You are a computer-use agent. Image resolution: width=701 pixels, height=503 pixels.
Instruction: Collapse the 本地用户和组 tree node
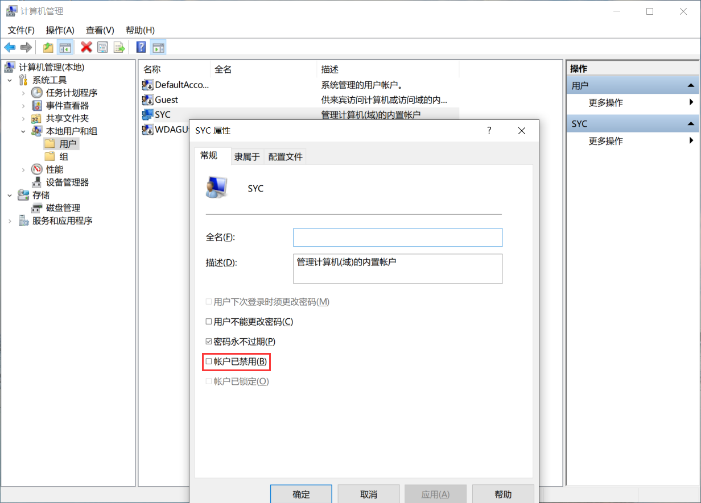click(23, 131)
